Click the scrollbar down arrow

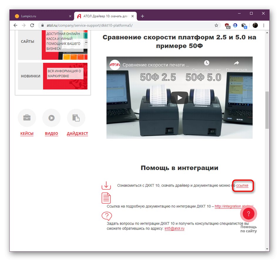coord(267,249)
